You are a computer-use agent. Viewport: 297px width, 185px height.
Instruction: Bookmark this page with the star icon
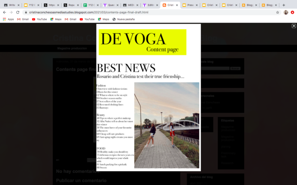tap(278, 12)
